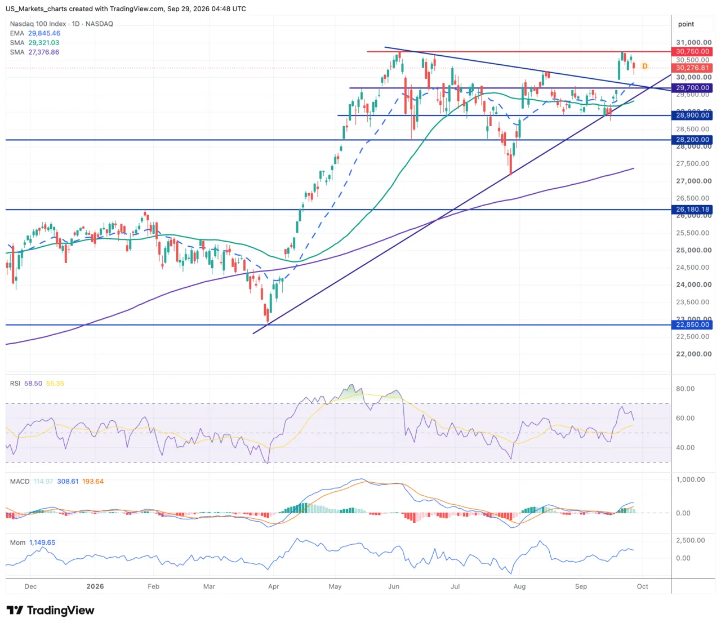Click the 25,000.00 price axis tick
The image size is (721, 627).
tap(694, 250)
